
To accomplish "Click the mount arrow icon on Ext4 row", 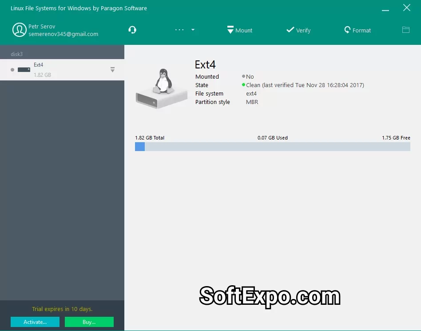I will point(112,70).
